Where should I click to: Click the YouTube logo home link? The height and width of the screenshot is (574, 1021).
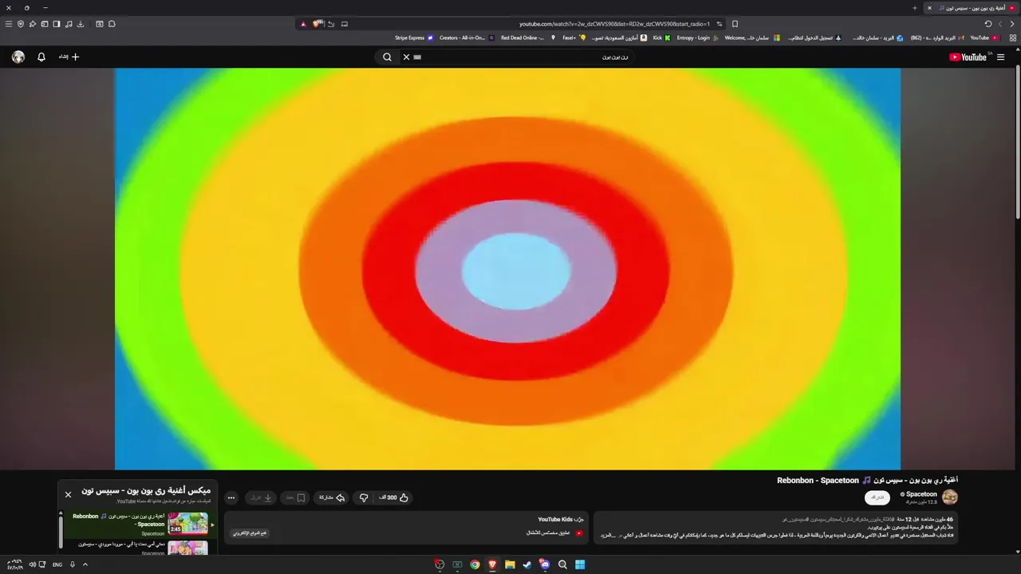click(x=968, y=57)
